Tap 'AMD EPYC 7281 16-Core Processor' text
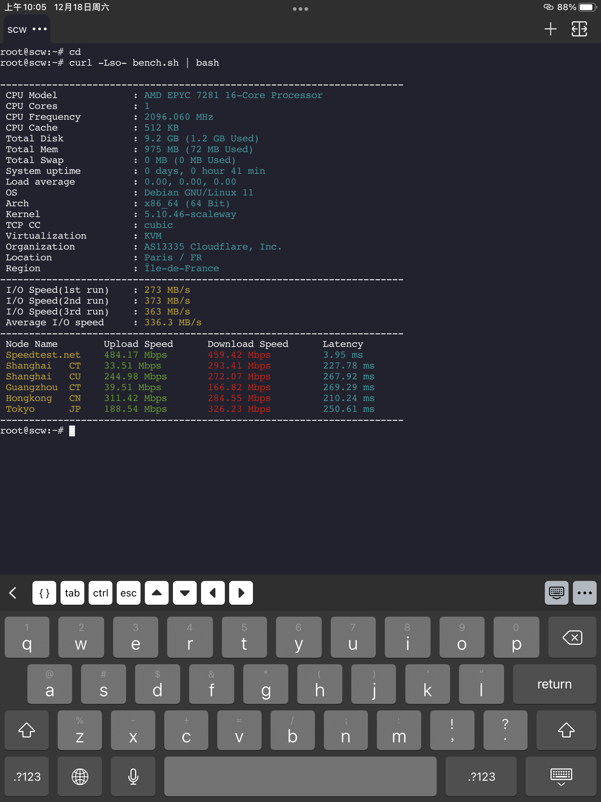This screenshot has width=601, height=802. (x=233, y=95)
